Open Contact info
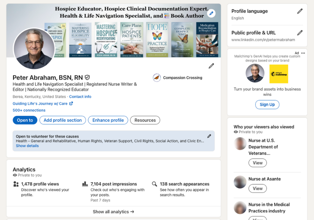314x220 pixels. [x=80, y=97]
